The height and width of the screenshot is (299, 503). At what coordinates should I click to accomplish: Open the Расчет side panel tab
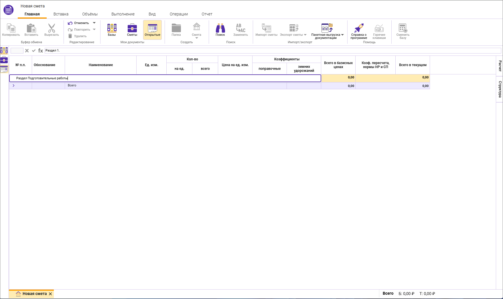point(500,66)
